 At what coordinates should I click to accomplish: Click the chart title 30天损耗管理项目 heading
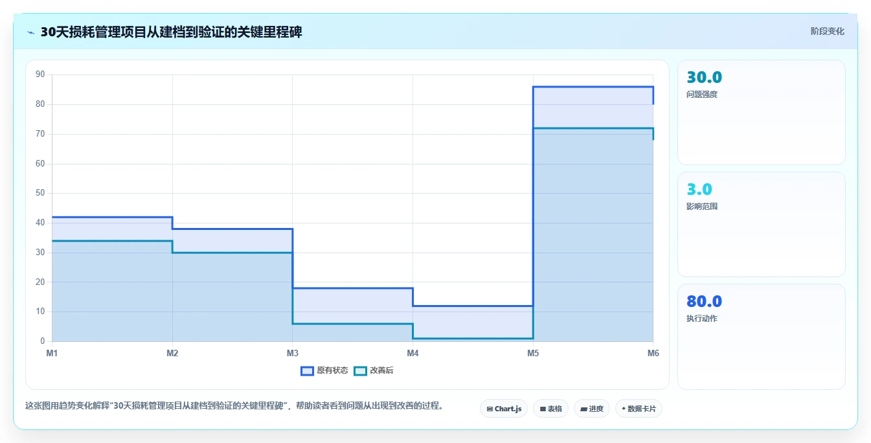pos(171,32)
